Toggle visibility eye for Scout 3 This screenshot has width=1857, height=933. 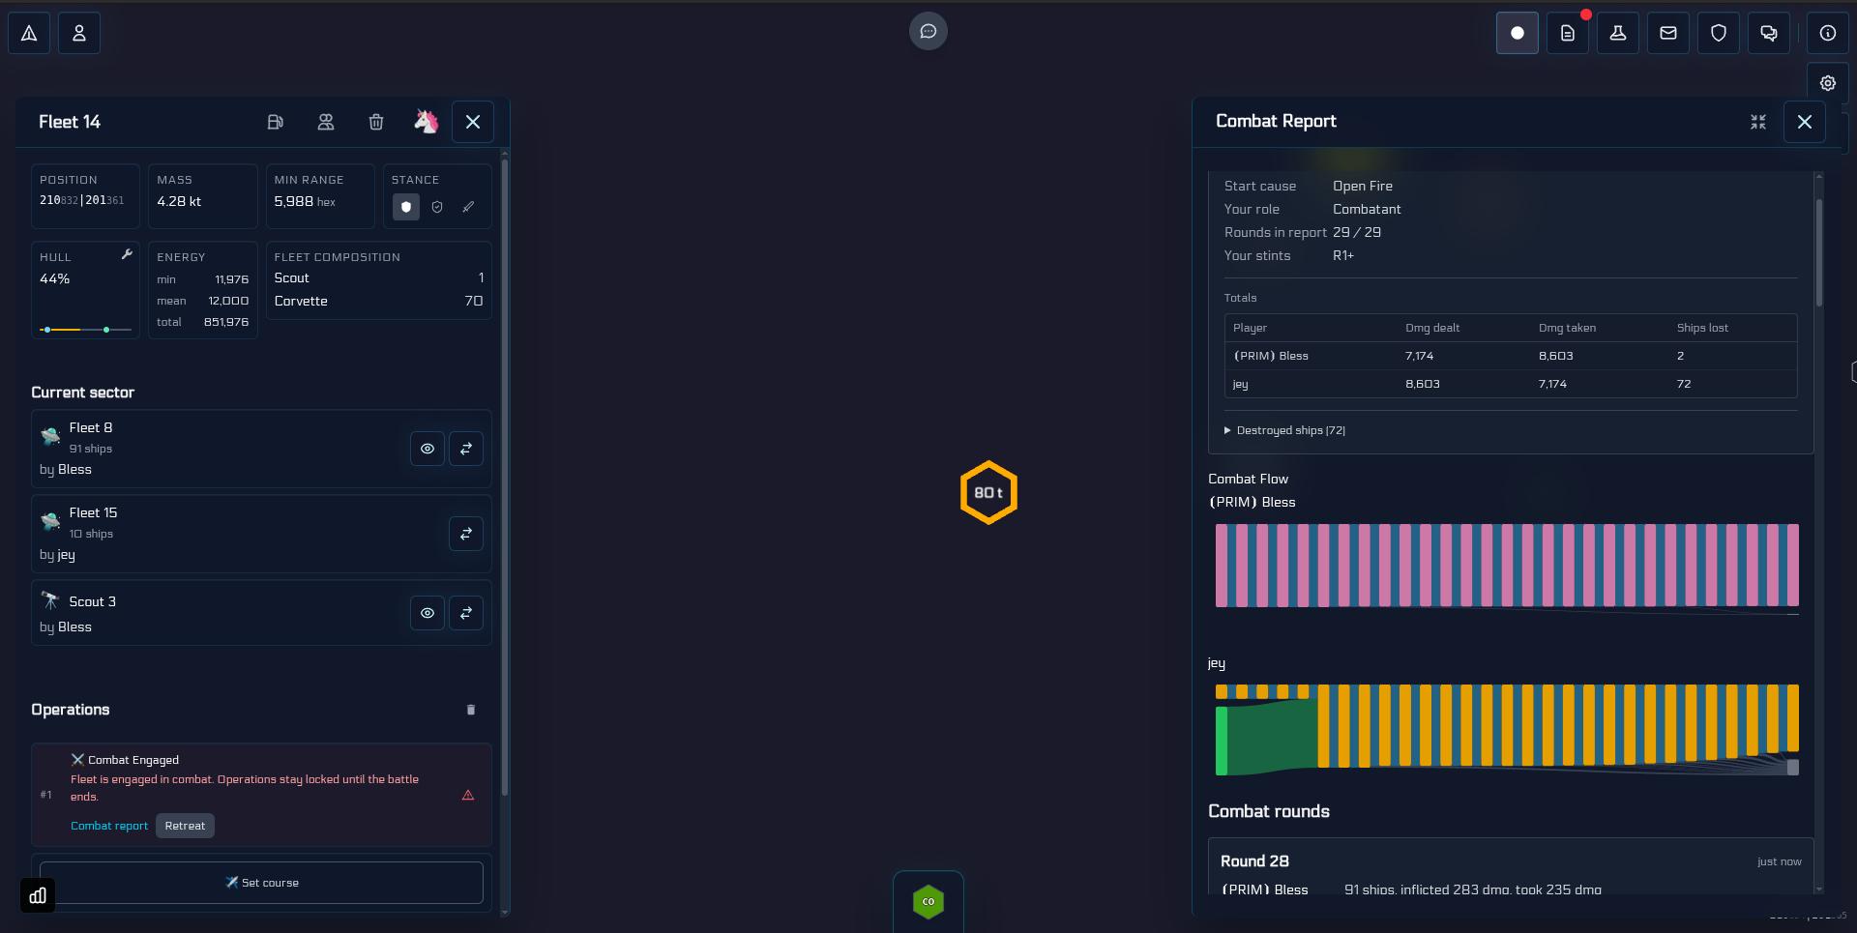pyautogui.click(x=427, y=613)
